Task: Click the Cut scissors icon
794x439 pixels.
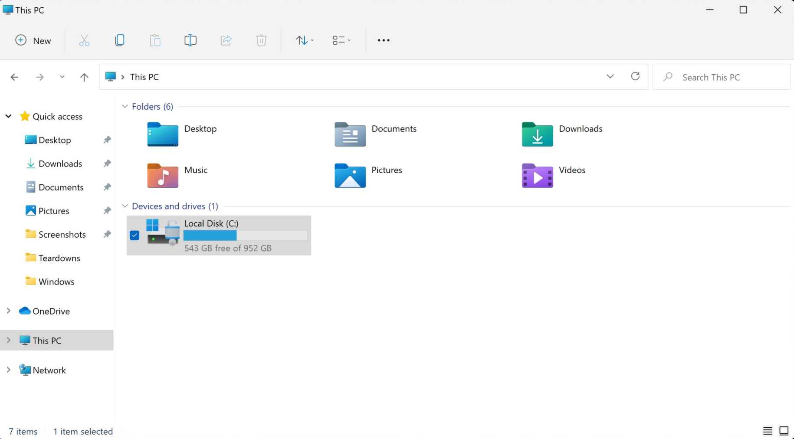Action: [x=84, y=40]
